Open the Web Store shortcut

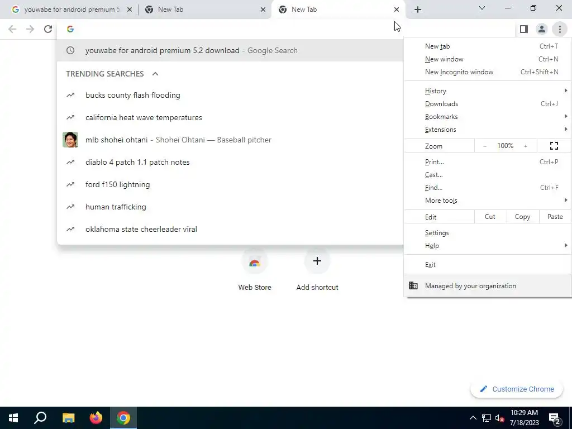click(255, 270)
